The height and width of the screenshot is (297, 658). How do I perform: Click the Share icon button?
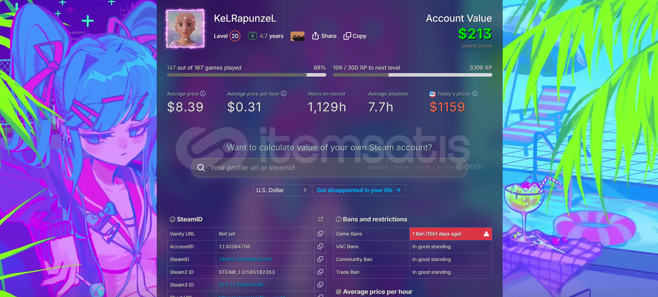324,36
